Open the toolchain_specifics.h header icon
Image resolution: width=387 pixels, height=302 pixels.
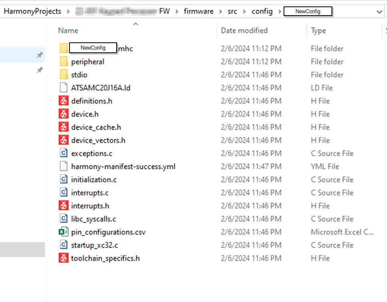click(64, 258)
